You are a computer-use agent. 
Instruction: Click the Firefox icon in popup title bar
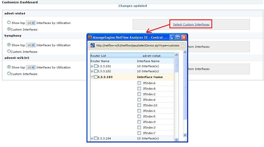(90, 37)
